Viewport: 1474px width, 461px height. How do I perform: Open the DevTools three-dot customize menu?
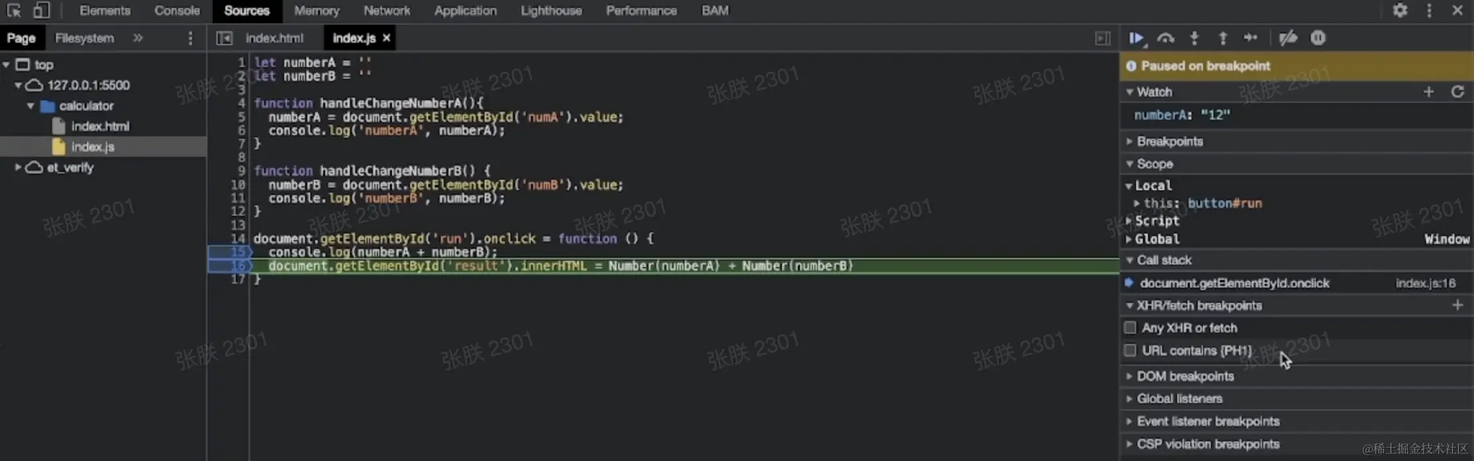(x=1429, y=11)
